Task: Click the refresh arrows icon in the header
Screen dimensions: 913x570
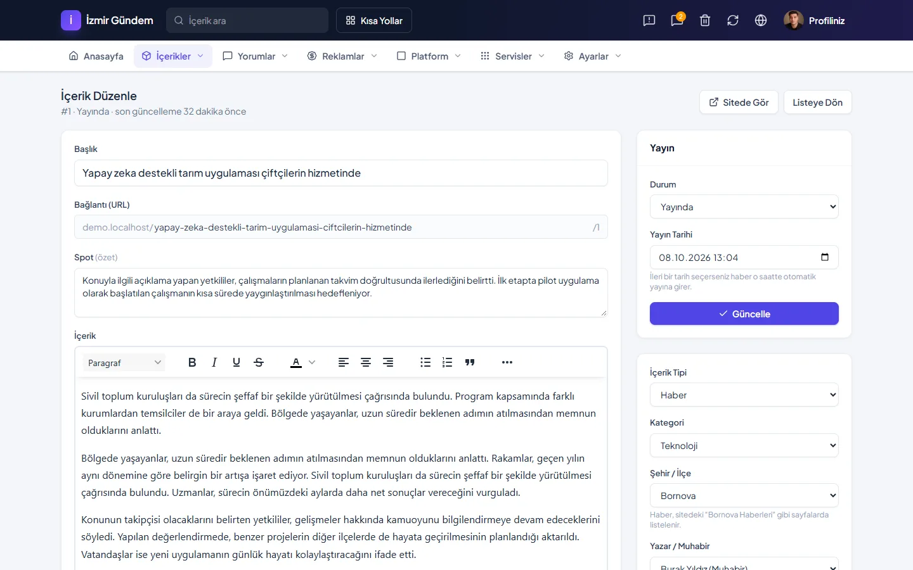Action: pyautogui.click(x=733, y=20)
